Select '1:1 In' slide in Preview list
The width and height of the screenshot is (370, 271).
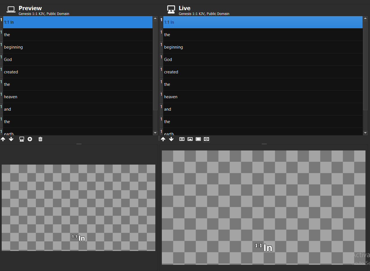tap(78, 22)
